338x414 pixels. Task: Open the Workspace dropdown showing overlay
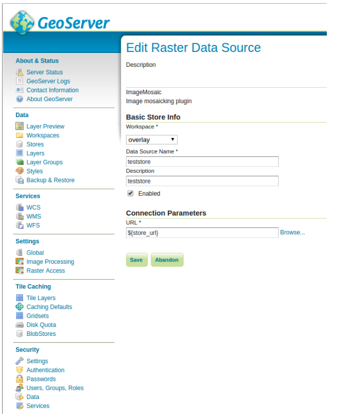tap(152, 140)
